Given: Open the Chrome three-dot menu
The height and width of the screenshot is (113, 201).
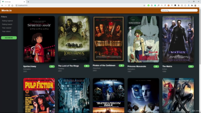Looking at the screenshot, I should point(199,5).
